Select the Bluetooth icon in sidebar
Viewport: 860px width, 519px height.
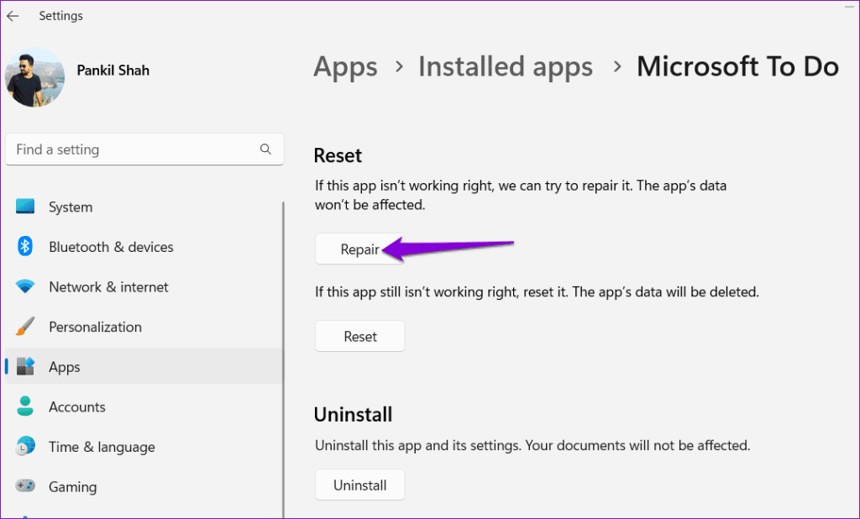coord(25,246)
